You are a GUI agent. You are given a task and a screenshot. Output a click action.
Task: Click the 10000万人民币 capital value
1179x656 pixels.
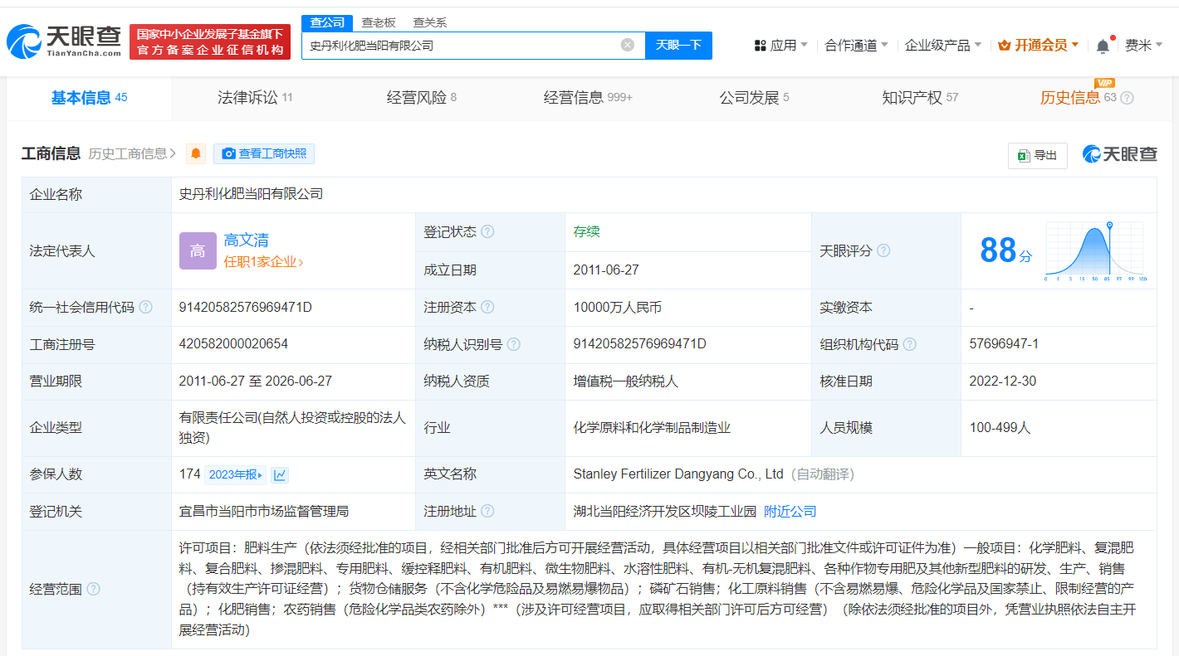[x=617, y=307]
